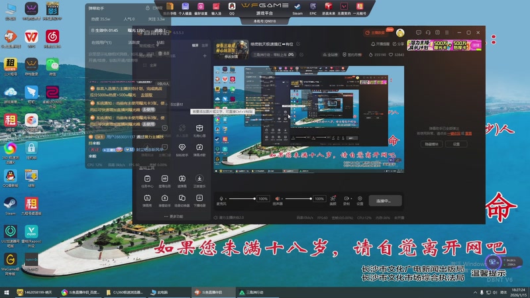
Task: Open 逆战未来 in WFGAME top bar
Action: coord(328,9)
